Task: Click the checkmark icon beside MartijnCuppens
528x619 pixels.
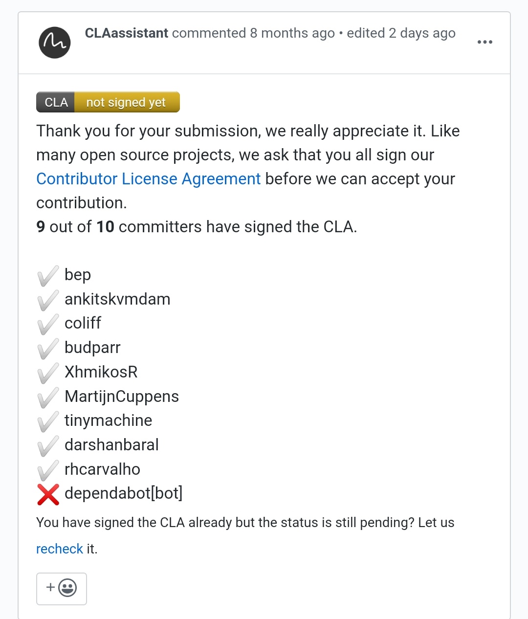Action: pos(48,397)
